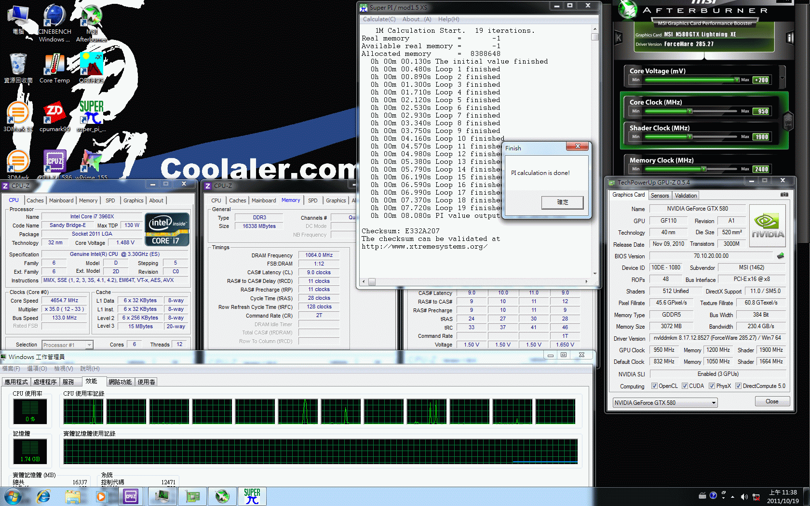
Task: Toggle the OpenCL checkbox in GPU-Z
Action: click(x=654, y=386)
